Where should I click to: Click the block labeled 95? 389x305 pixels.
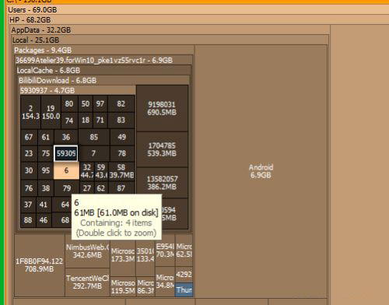pyautogui.click(x=46, y=170)
